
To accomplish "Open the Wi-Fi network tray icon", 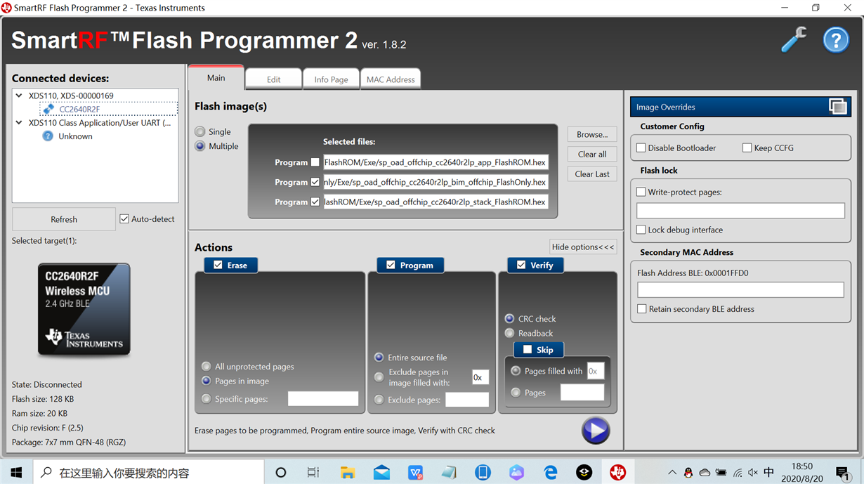I will [x=737, y=473].
